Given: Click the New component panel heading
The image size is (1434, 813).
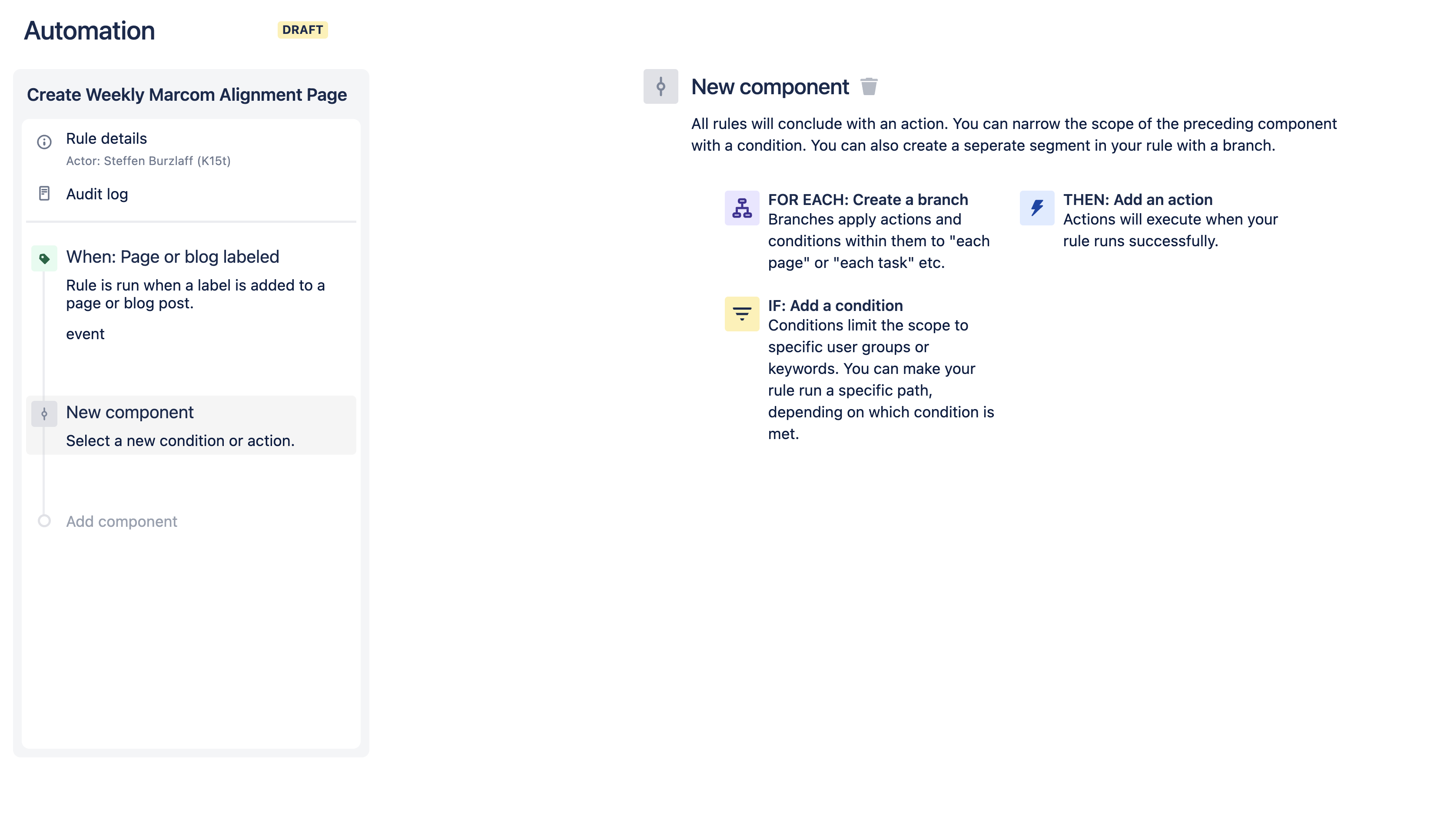Looking at the screenshot, I should (x=770, y=86).
